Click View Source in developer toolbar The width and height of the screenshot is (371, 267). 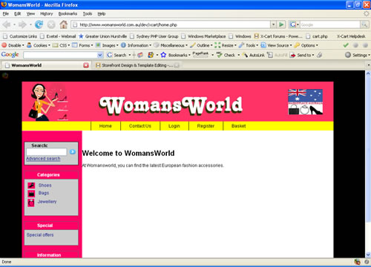click(x=276, y=45)
